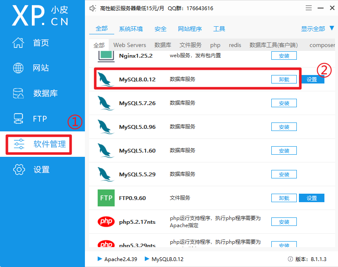The height and width of the screenshot is (267, 338).
Task: Click the Apache2.4.39 running play indicator
Action: (100, 259)
